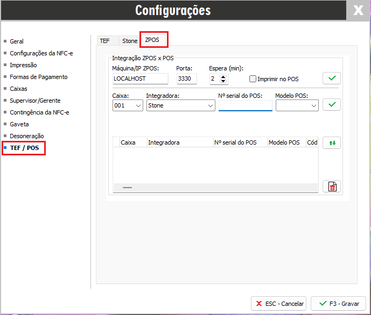Click the Máquina/IP ZPOS field with LOCALHOST
The height and width of the screenshot is (315, 371).
(x=139, y=79)
